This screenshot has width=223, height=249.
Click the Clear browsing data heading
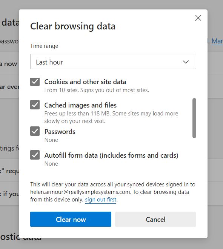click(x=73, y=26)
